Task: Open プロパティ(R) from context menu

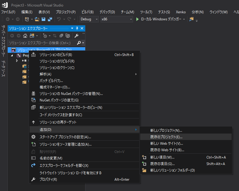Action: pyautogui.click(x=85, y=180)
